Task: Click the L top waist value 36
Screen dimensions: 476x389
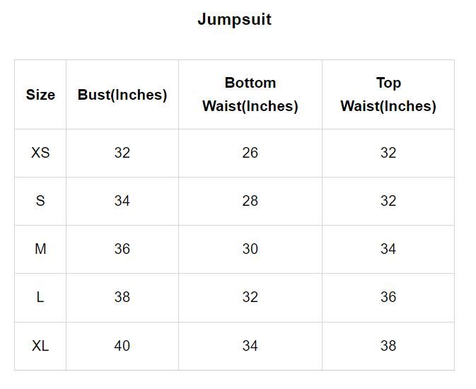Action: [388, 297]
